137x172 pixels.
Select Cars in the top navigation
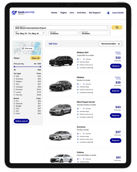coord(72,13)
